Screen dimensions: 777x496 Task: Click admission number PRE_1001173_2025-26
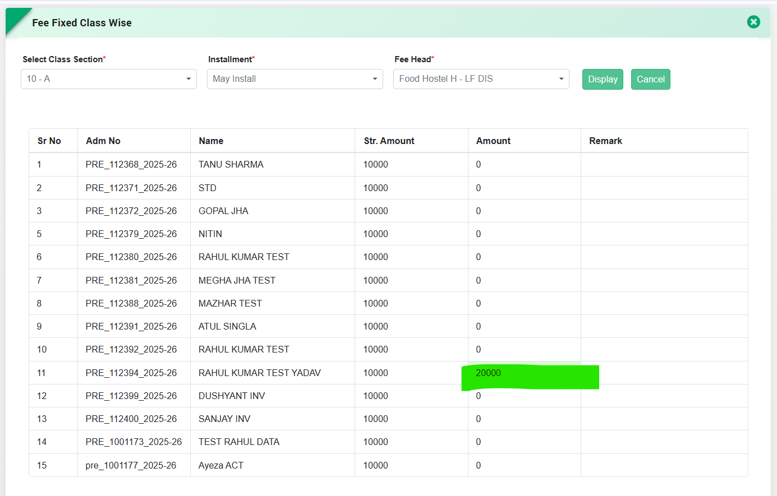click(134, 442)
